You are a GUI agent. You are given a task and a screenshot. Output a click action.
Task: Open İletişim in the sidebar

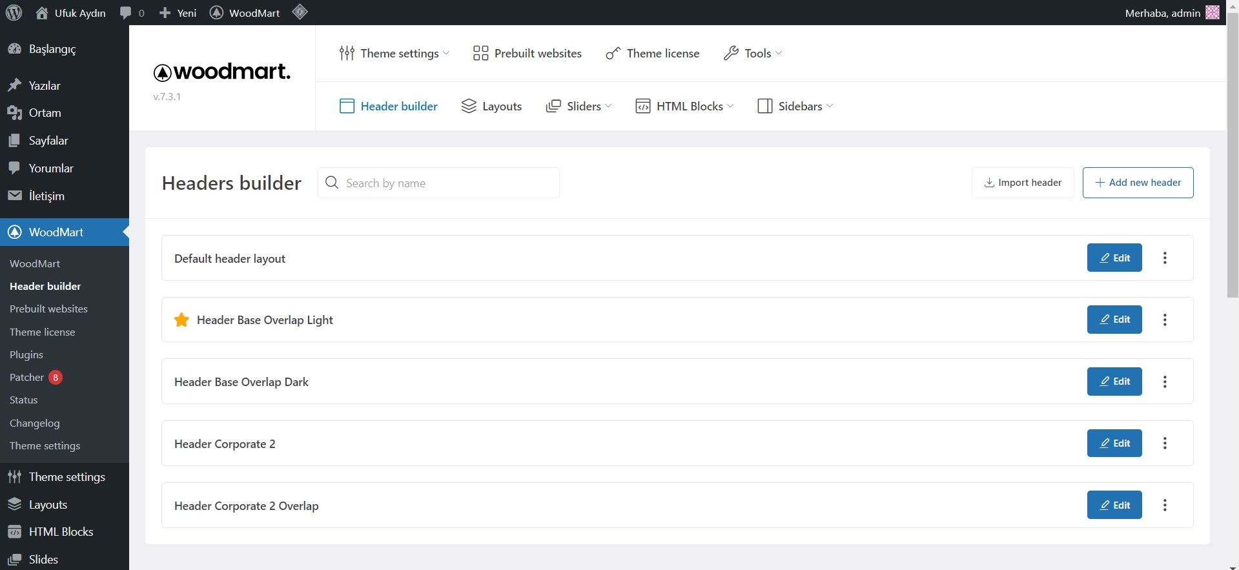pos(65,196)
